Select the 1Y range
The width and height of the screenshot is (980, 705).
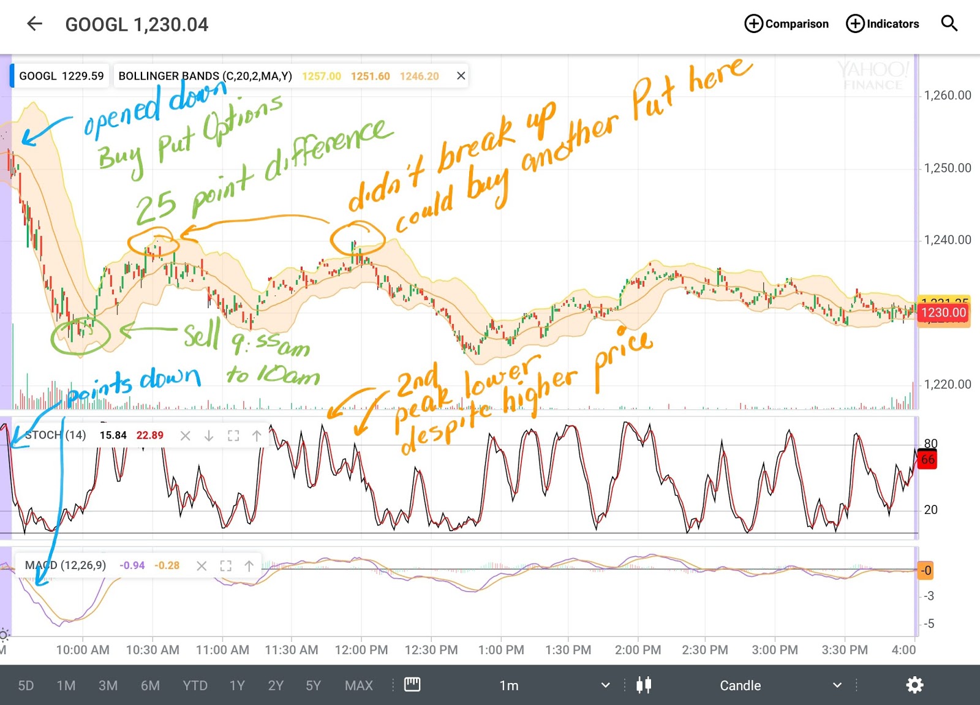pos(237,685)
